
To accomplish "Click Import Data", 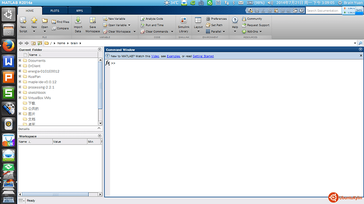I will click(x=78, y=25).
